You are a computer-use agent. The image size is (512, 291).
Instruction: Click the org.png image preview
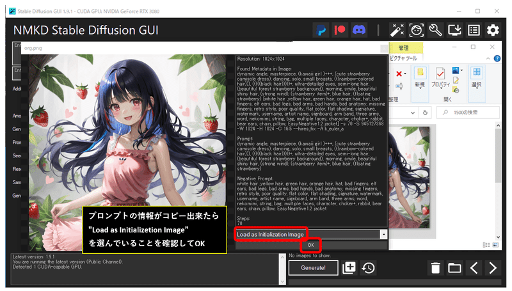point(127,153)
